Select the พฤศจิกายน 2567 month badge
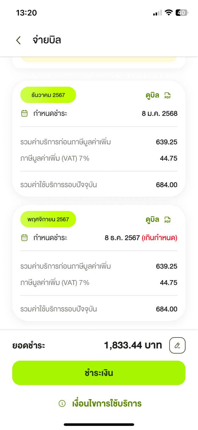198x430 pixels. (48, 219)
